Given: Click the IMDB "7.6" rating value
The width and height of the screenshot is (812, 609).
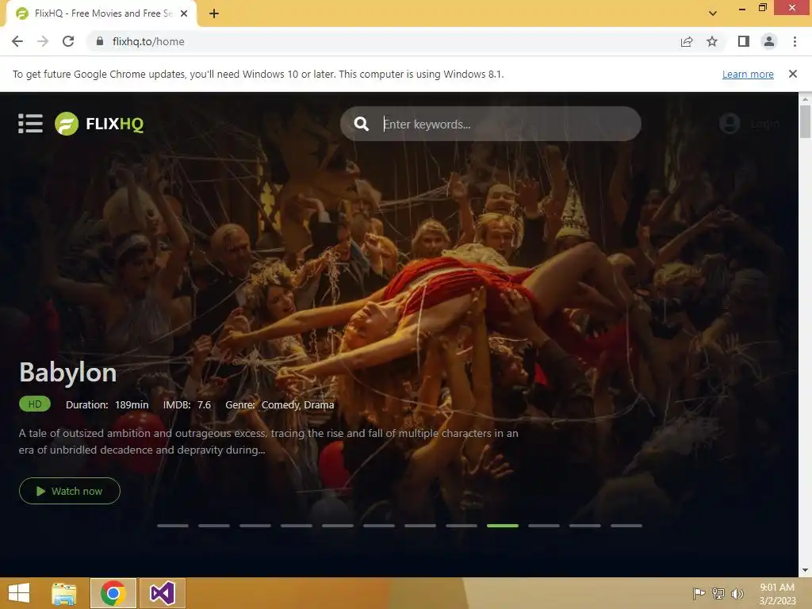Looking at the screenshot, I should pos(204,405).
